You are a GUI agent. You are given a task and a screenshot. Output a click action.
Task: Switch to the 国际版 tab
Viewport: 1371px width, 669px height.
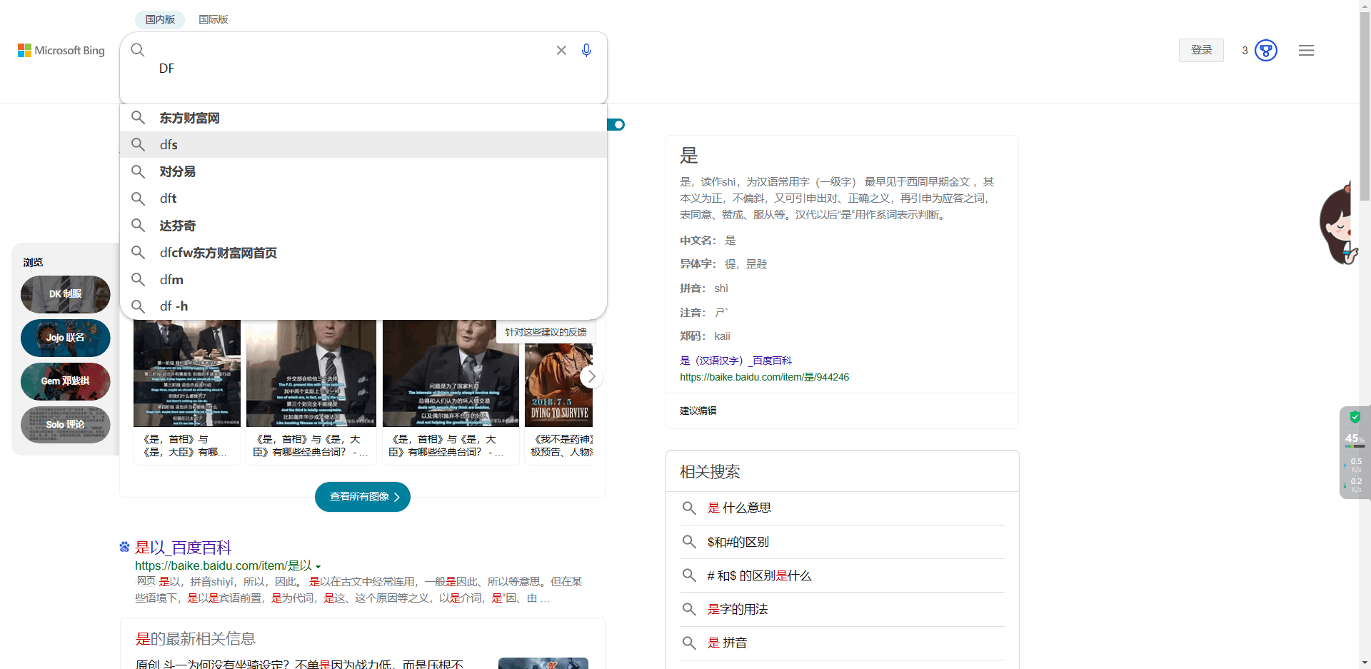tap(214, 19)
